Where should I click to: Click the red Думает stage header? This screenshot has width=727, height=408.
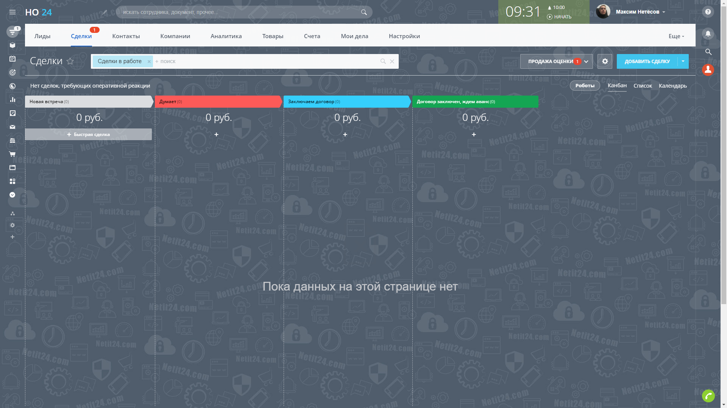(218, 102)
